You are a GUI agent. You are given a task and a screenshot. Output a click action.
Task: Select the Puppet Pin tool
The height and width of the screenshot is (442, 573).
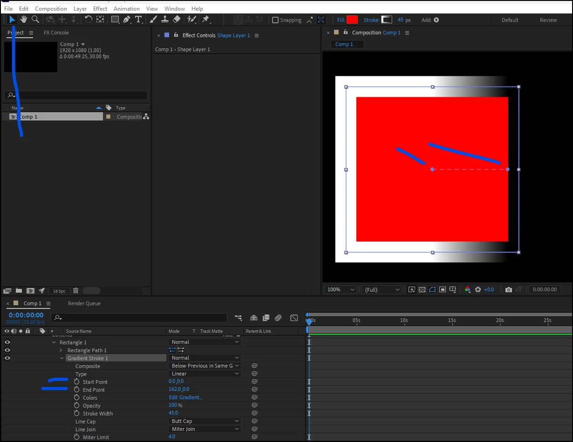pyautogui.click(x=205, y=19)
